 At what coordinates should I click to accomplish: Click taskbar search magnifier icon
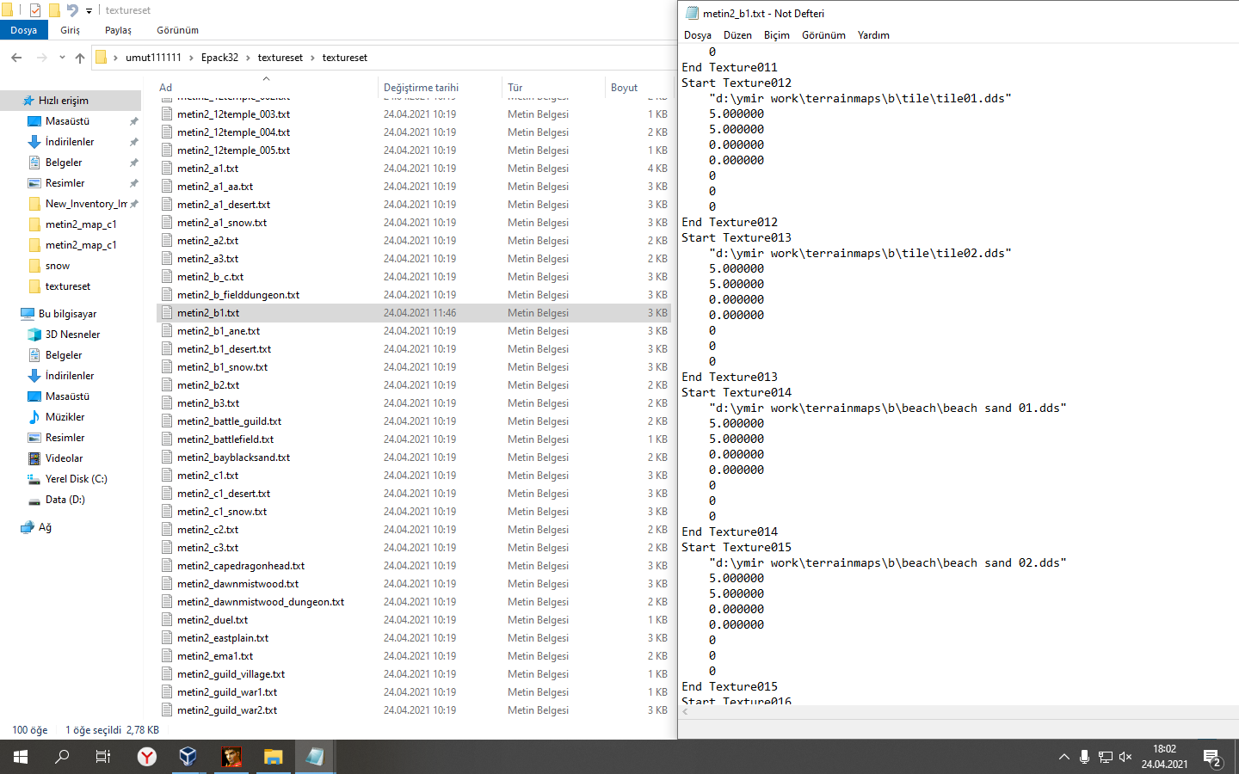click(62, 757)
